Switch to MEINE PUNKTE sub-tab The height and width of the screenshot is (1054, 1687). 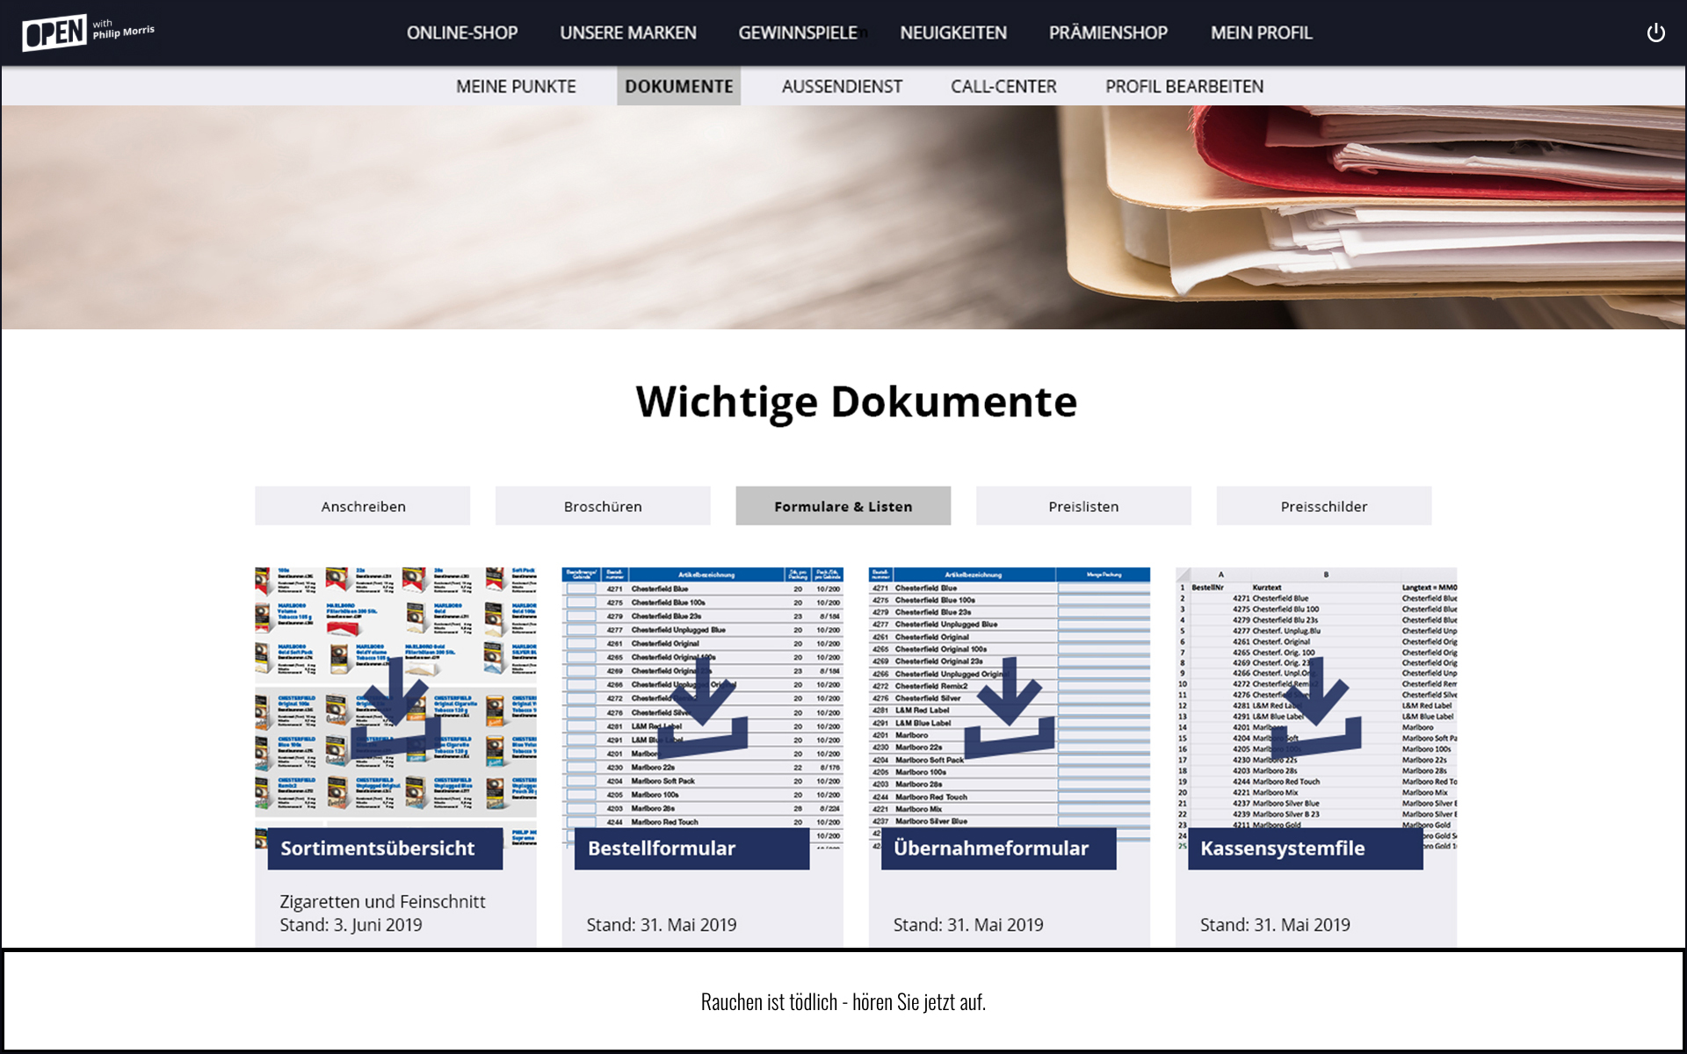pyautogui.click(x=516, y=86)
